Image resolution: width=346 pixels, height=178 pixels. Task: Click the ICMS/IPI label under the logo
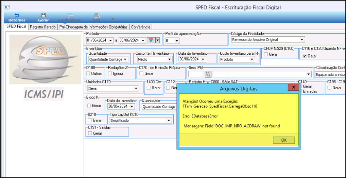(x=44, y=94)
